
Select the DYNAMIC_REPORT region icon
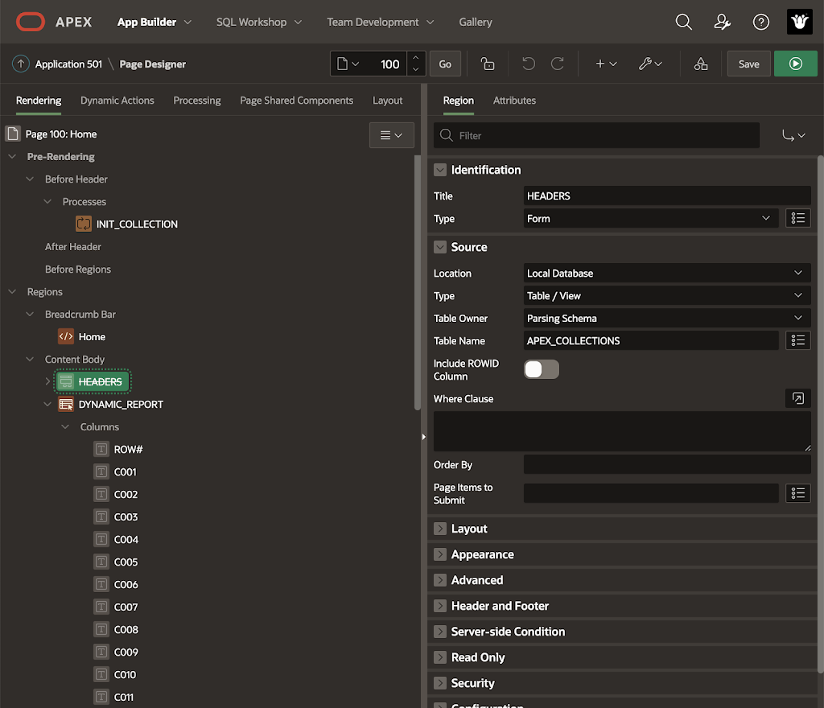(x=66, y=405)
